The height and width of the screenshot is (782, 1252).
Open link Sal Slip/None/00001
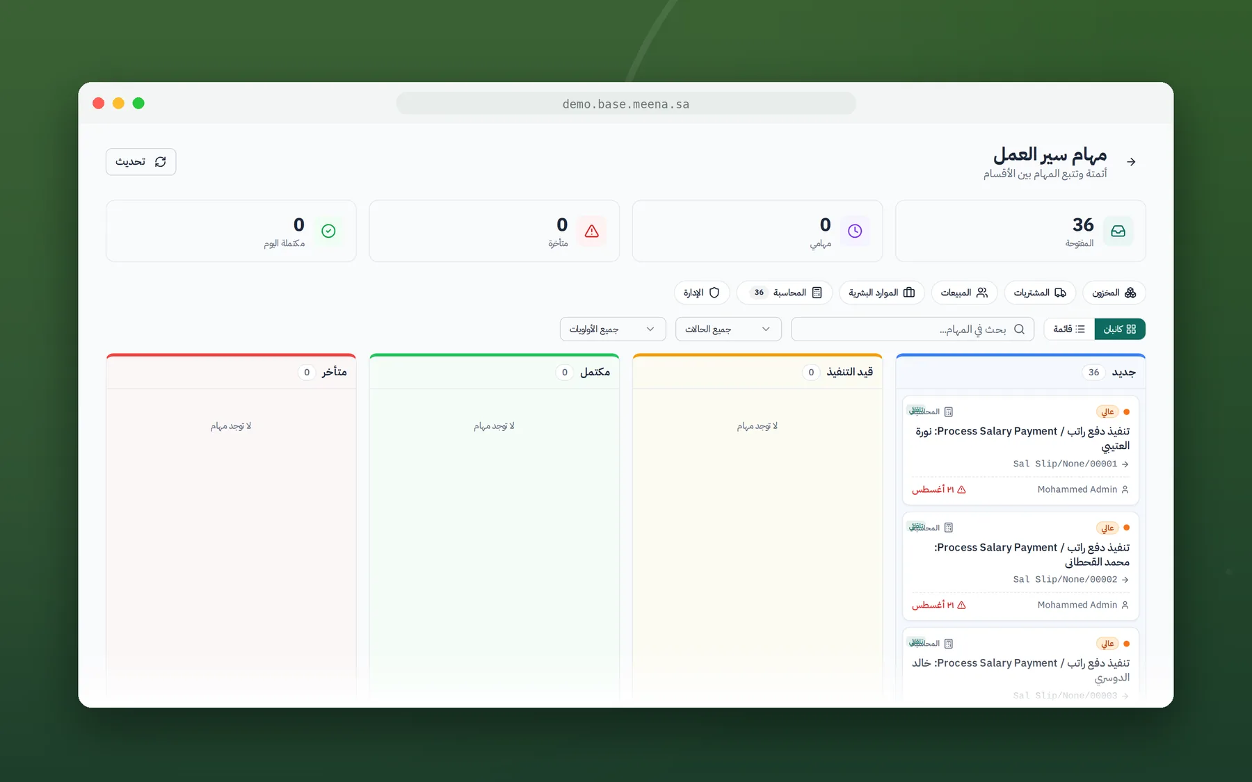coord(1070,464)
